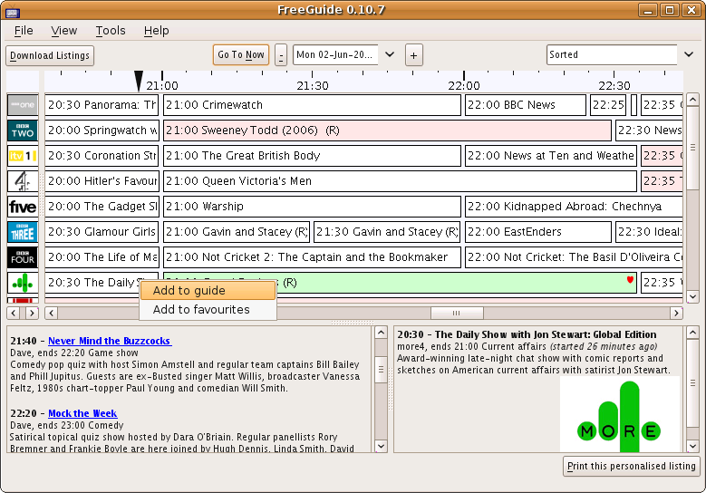Select the Channel 4 logo
Image resolution: width=706 pixels, height=493 pixels.
(x=23, y=181)
